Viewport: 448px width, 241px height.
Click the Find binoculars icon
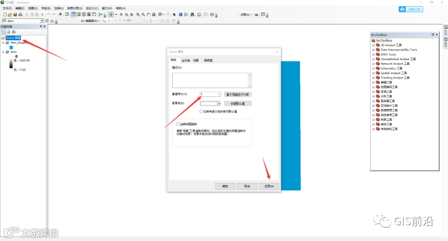[x=192, y=14]
